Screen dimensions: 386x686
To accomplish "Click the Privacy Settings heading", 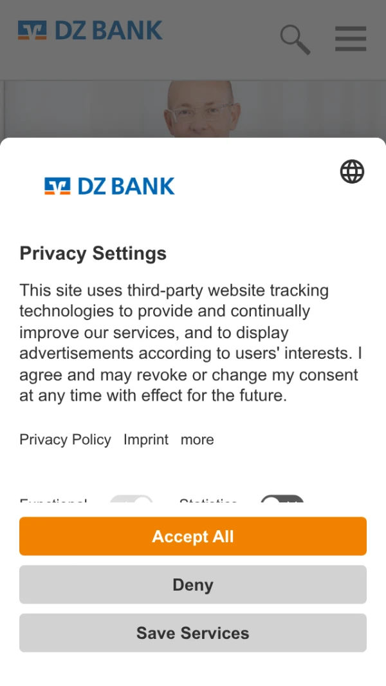I will click(93, 253).
